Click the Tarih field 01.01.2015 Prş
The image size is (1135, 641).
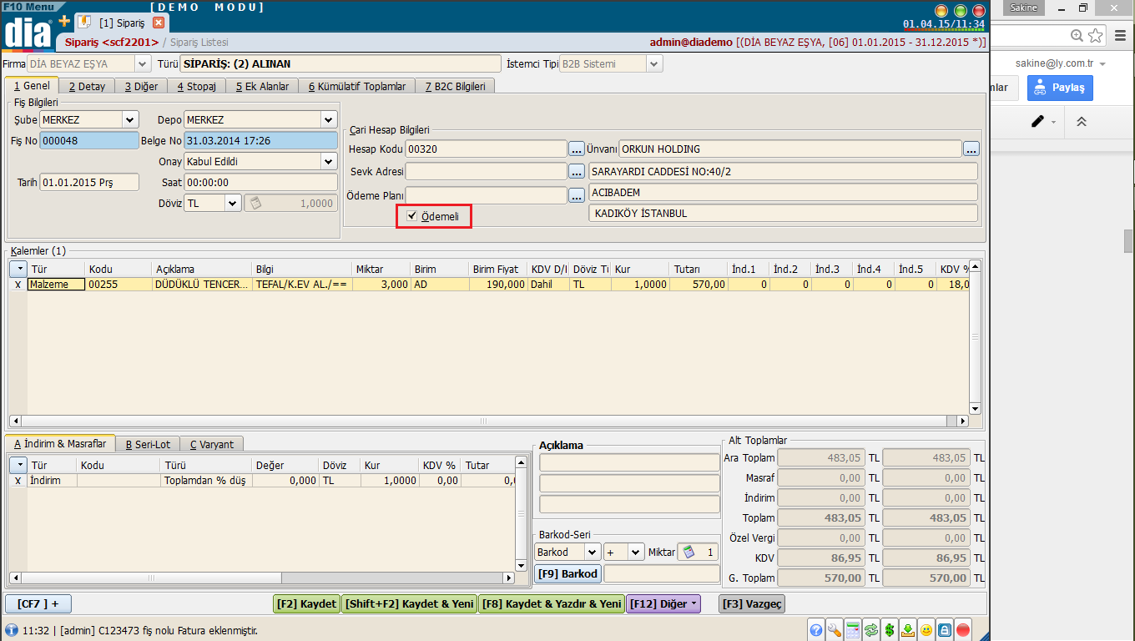89,182
